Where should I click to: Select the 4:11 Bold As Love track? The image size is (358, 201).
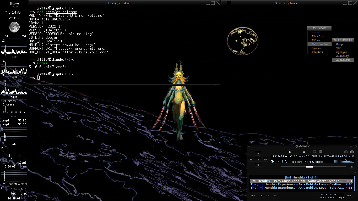coord(301,188)
